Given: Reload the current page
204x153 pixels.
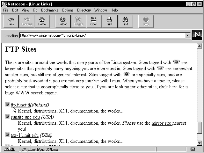Looking at the screenshot, I should 63,21.
